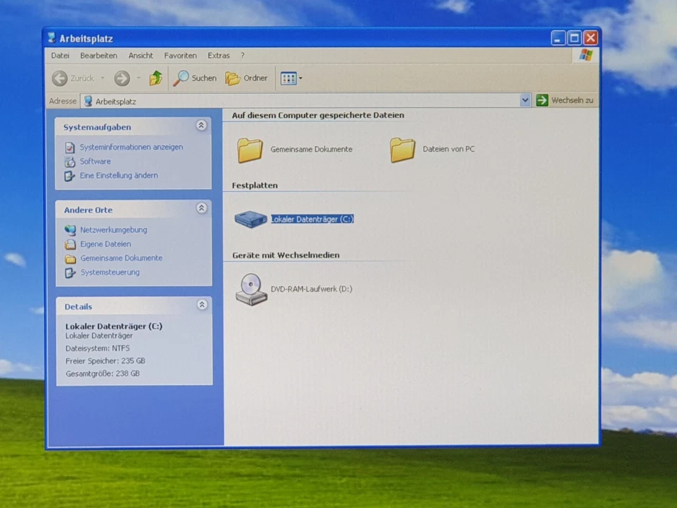Collapse the Systemaufgaben panel
677x508 pixels.
click(x=201, y=126)
